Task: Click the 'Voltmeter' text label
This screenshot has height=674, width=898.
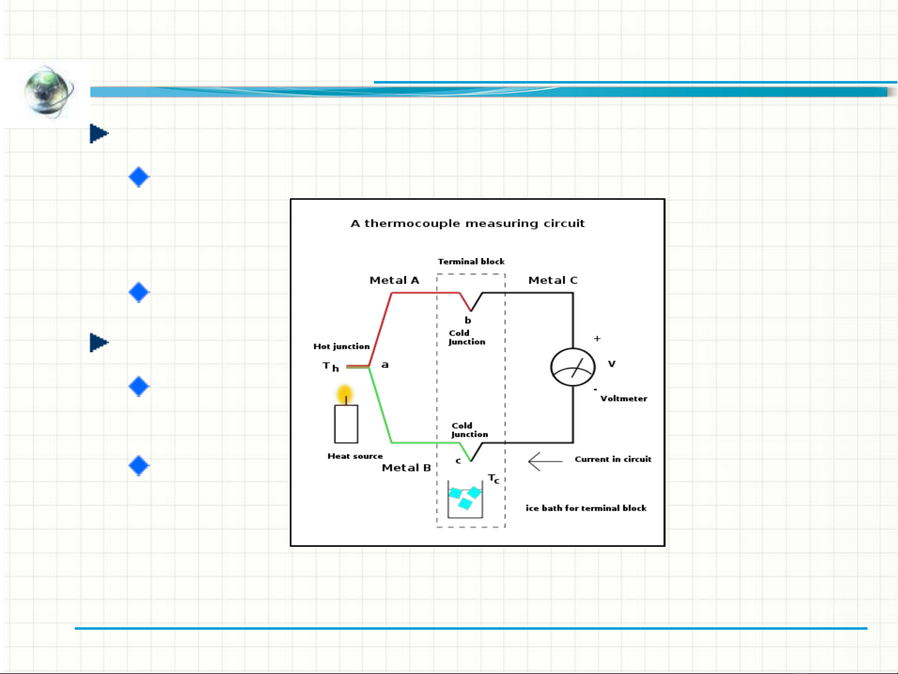Action: 624,398
